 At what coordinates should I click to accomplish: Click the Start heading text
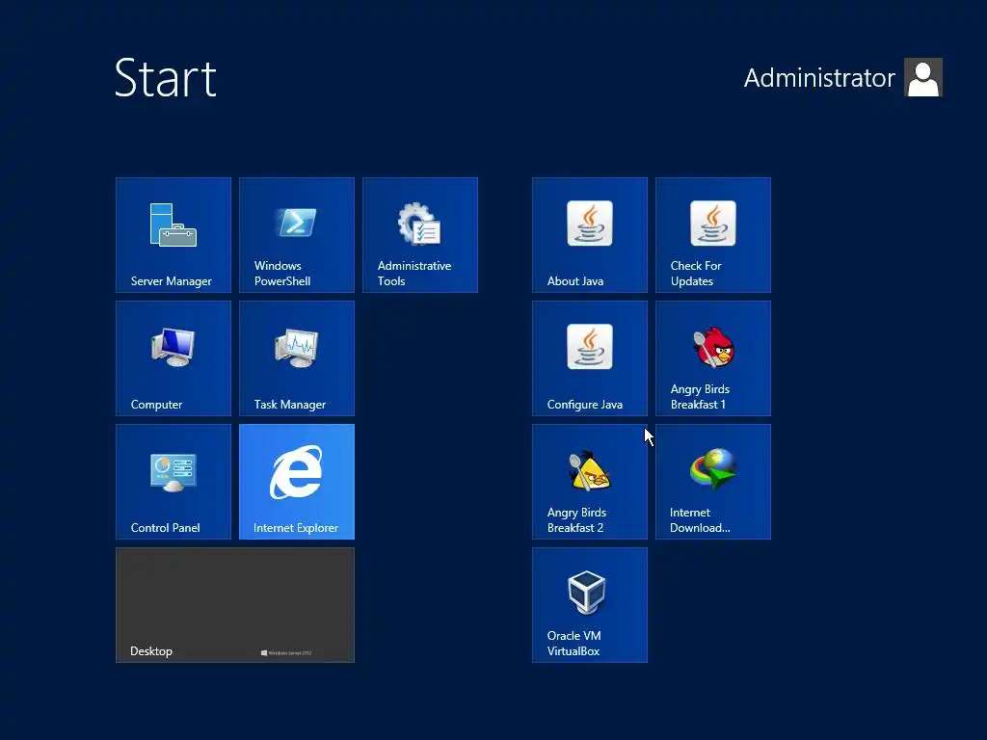coord(166,78)
